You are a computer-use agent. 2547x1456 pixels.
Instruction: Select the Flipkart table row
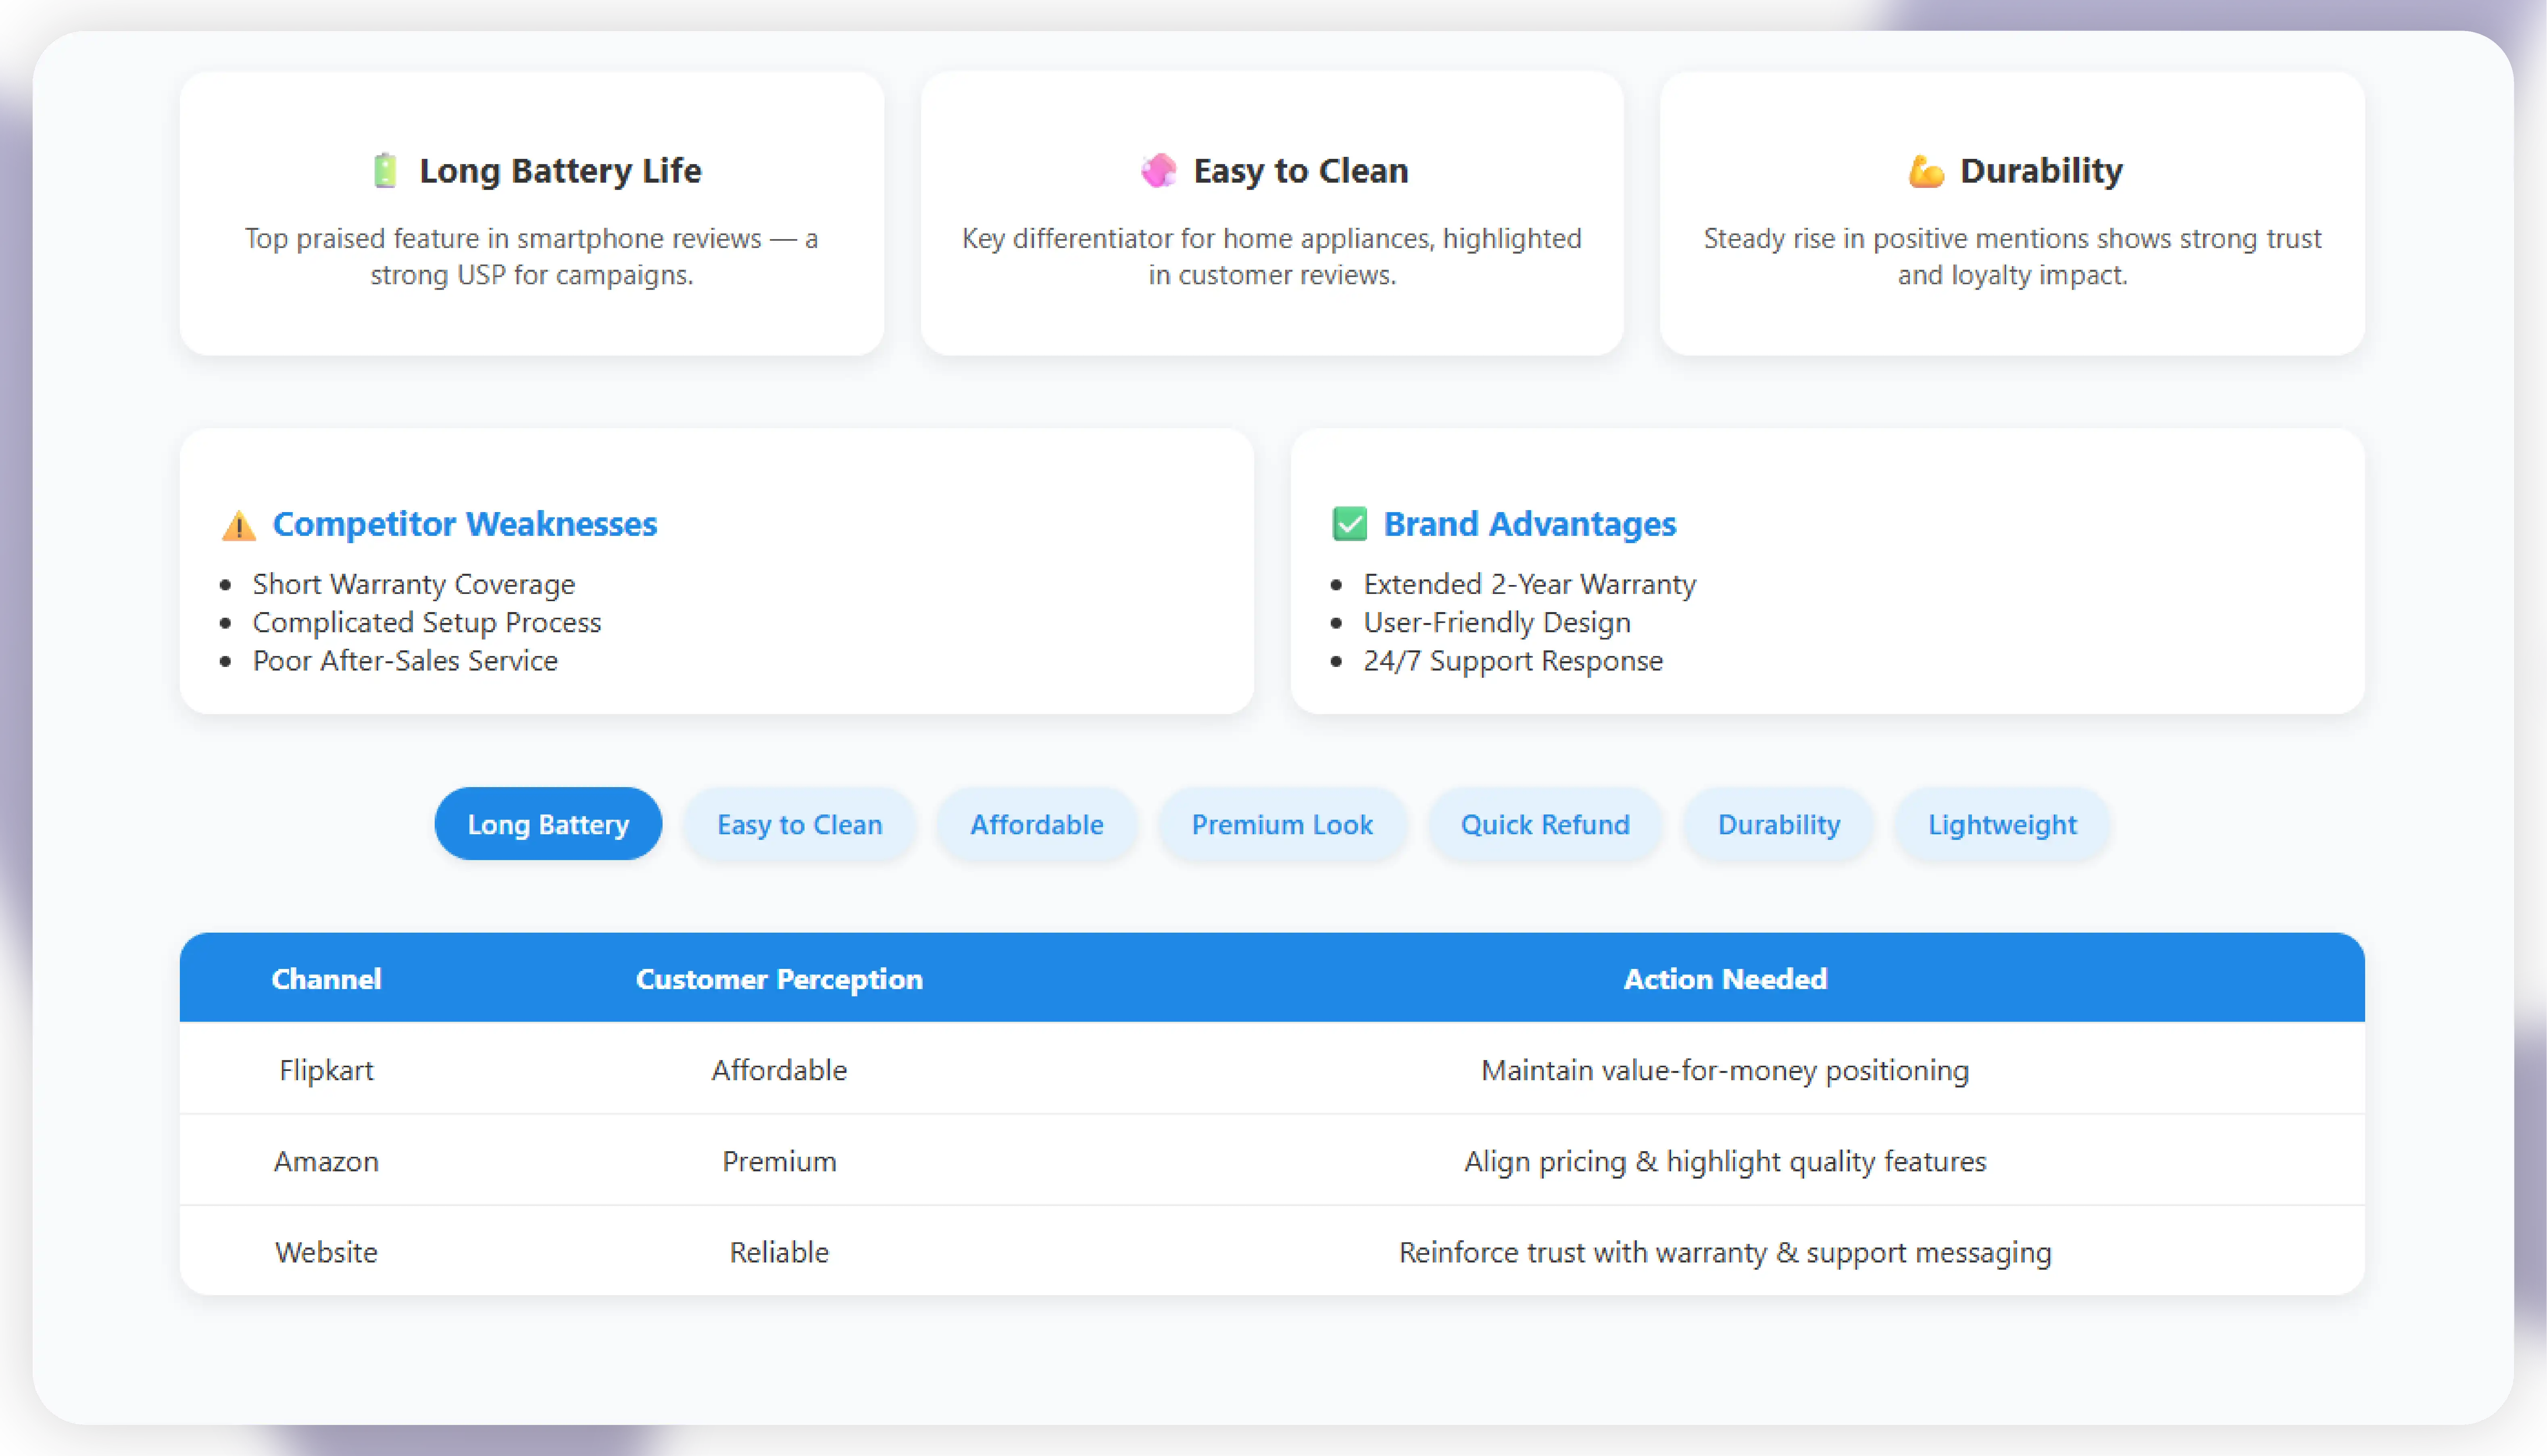(326, 1070)
